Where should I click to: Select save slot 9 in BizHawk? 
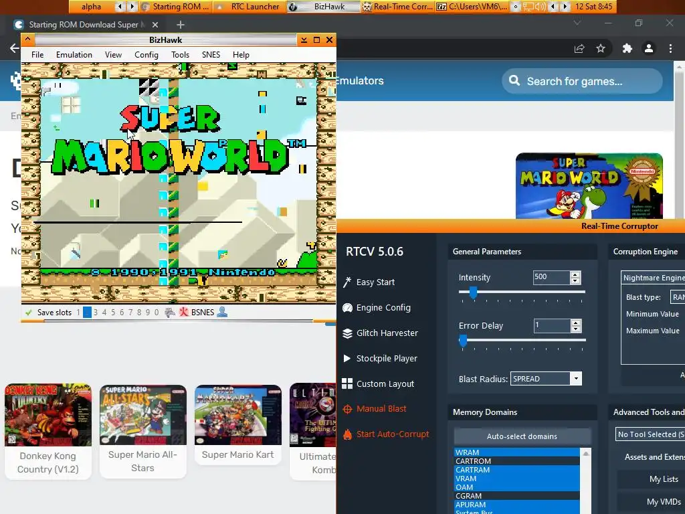click(148, 313)
